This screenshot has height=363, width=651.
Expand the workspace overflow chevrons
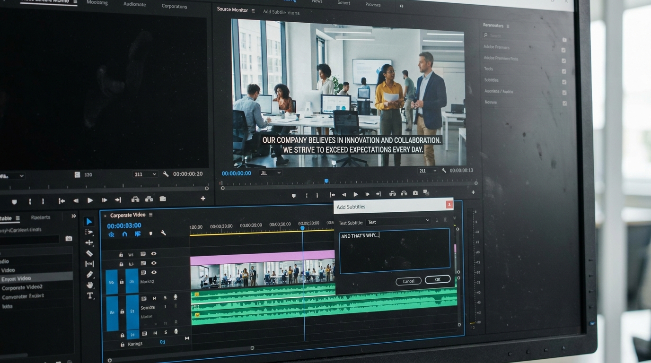coord(401,6)
